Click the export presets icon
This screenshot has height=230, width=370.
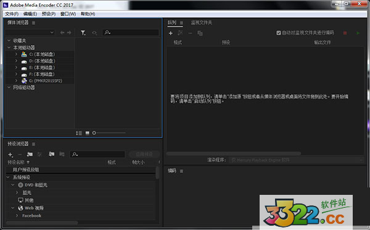62,154
